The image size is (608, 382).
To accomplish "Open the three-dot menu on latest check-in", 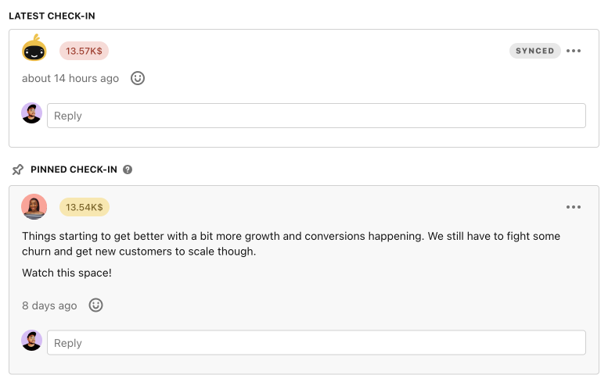I will [x=574, y=51].
